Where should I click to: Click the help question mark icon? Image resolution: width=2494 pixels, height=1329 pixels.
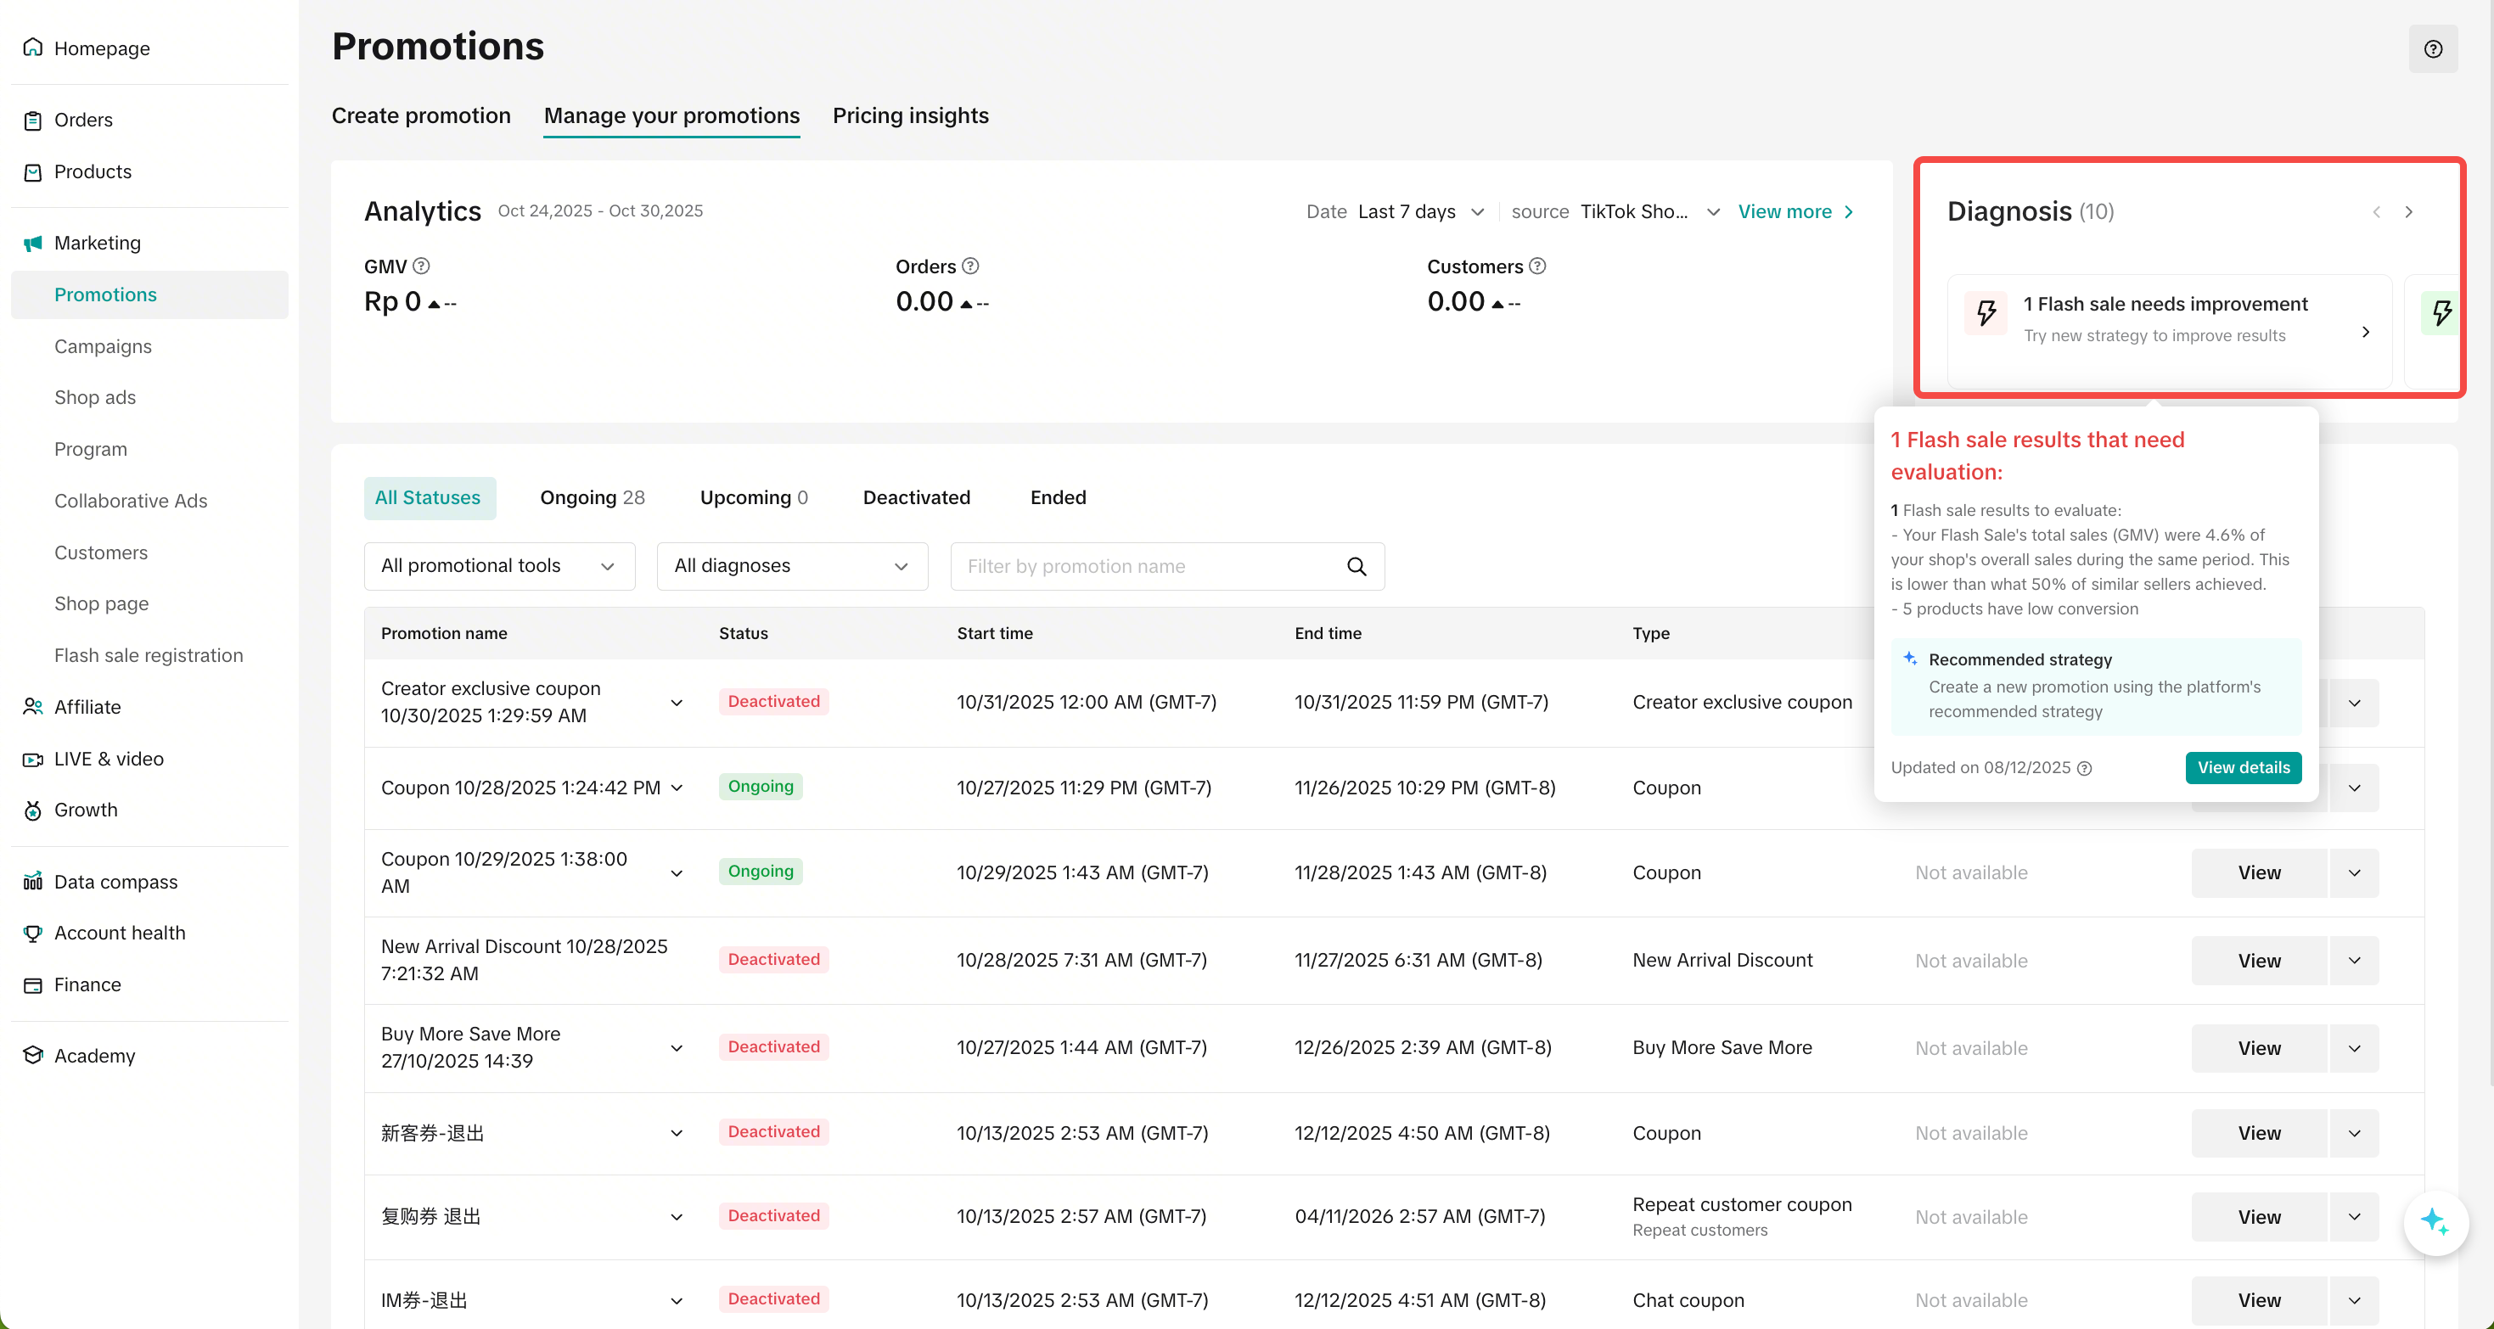tap(2432, 49)
